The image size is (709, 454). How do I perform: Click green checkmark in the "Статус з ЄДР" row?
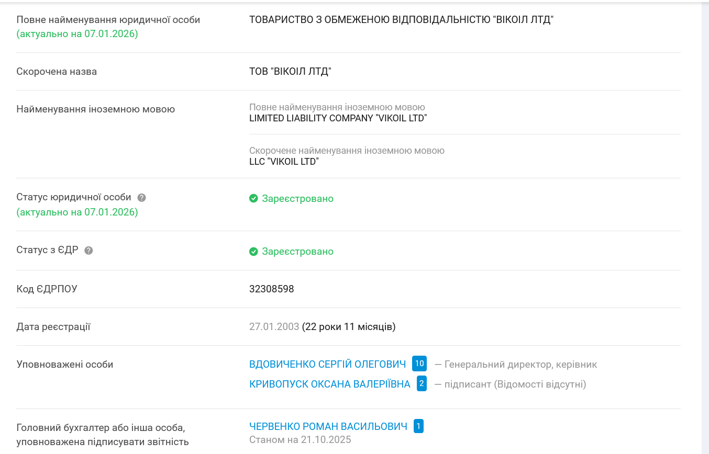click(253, 252)
